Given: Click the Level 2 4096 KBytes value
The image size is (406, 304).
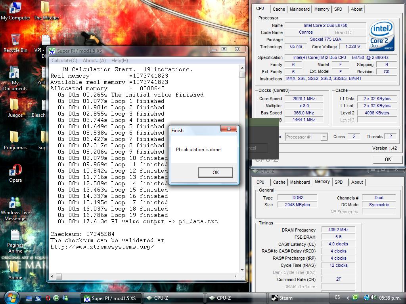Looking at the screenshot, I should click(x=377, y=113).
